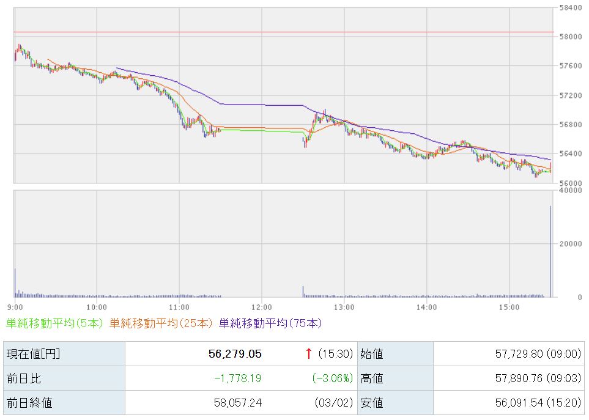589x420 pixels.
Task: Select the 単純移動平均(5本) green legend label
Action: click(54, 323)
